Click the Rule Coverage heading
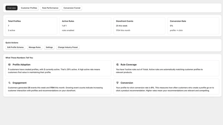This screenshot has height=125, width=223. point(129,65)
